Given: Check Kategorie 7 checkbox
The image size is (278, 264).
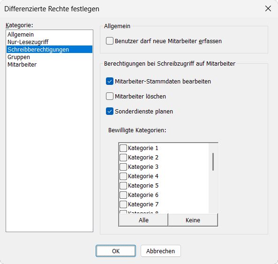Looking at the screenshot, I should (123, 204).
